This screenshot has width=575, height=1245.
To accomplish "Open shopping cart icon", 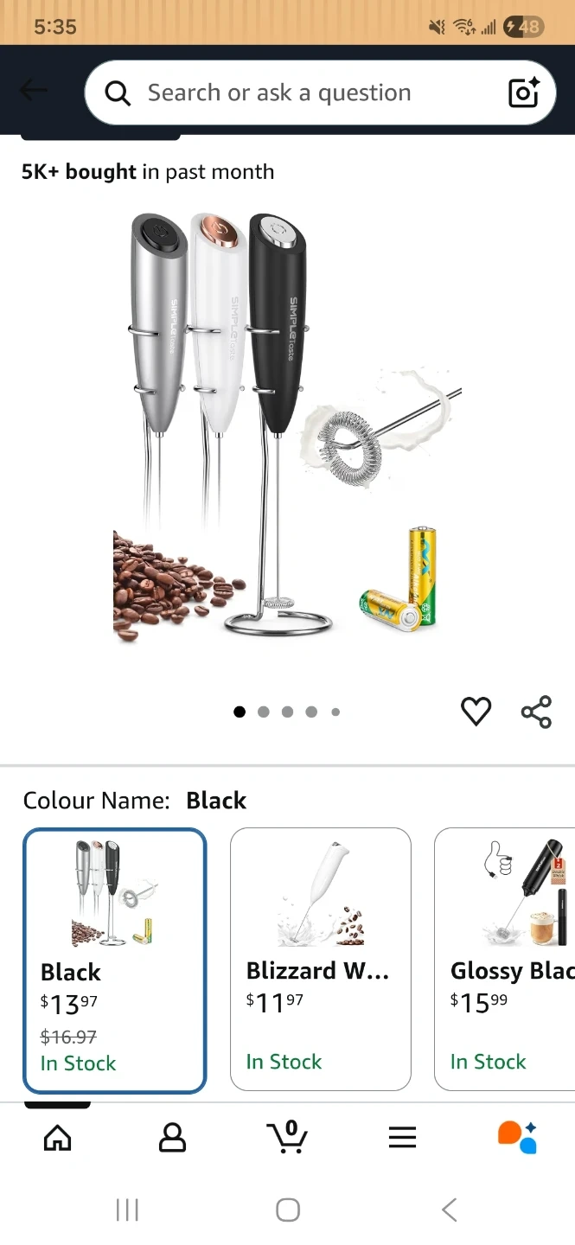I will pos(287,1136).
